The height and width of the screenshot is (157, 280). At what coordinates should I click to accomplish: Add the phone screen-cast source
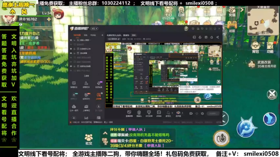coord(149,114)
